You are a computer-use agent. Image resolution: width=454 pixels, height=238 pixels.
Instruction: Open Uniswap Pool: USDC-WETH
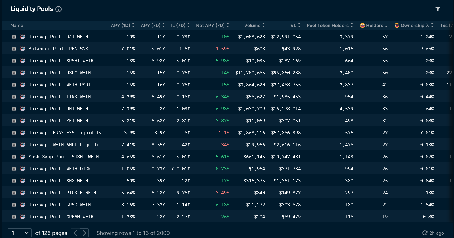coord(59,73)
